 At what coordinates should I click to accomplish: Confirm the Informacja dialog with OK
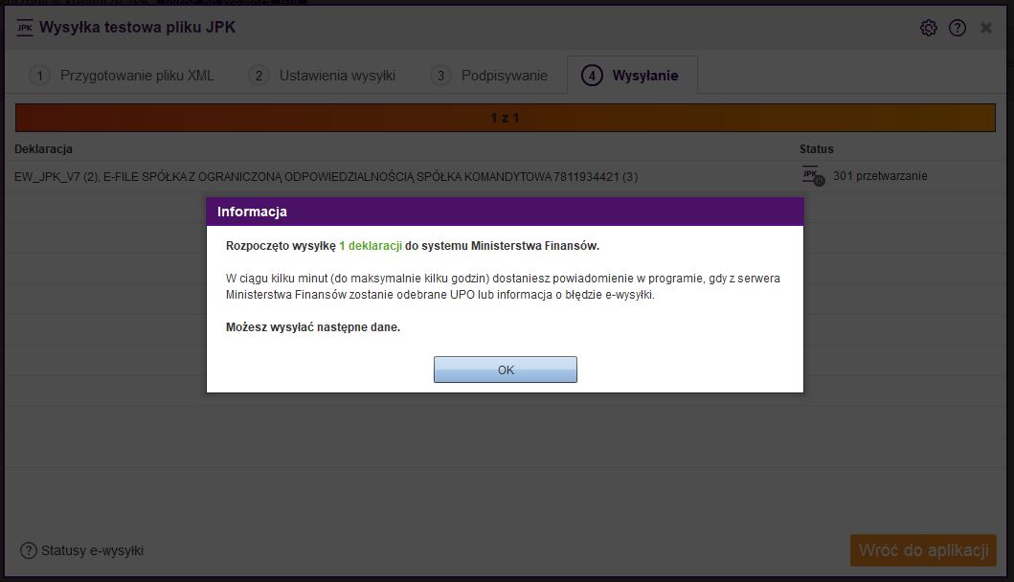[x=506, y=369]
